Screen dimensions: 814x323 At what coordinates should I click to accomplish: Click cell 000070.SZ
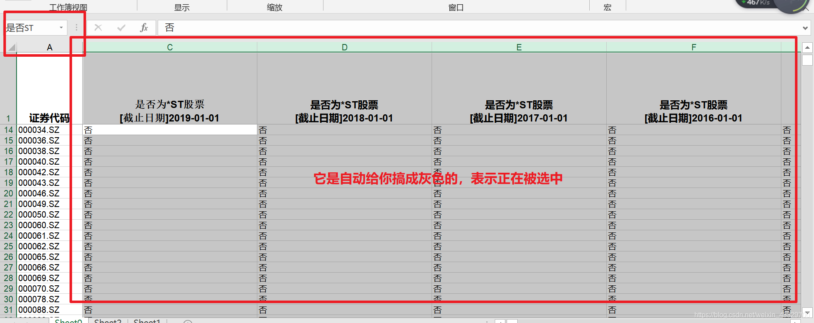coord(50,288)
